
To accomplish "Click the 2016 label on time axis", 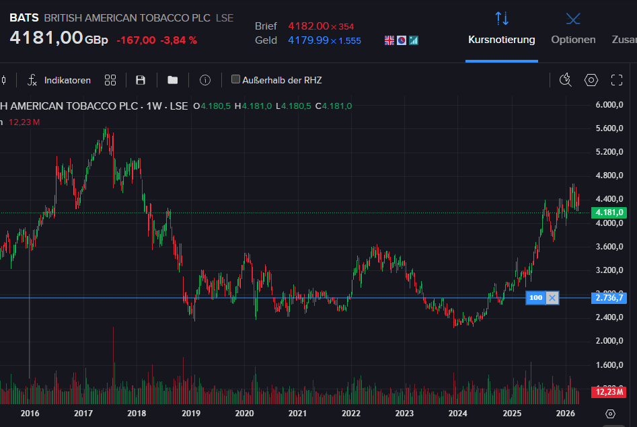I will (30, 414).
